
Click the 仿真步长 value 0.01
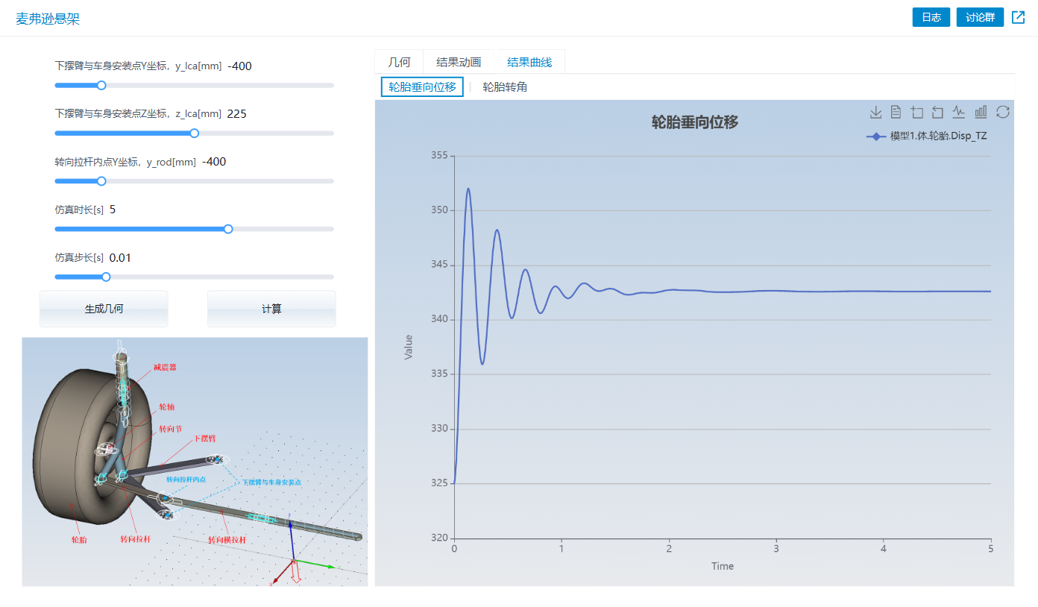[x=120, y=257]
